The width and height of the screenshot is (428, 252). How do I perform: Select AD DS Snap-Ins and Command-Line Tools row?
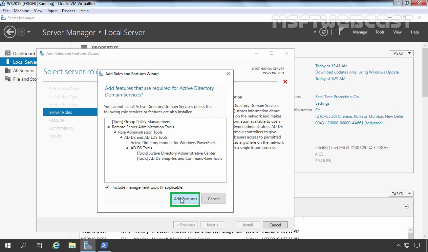(x=180, y=158)
